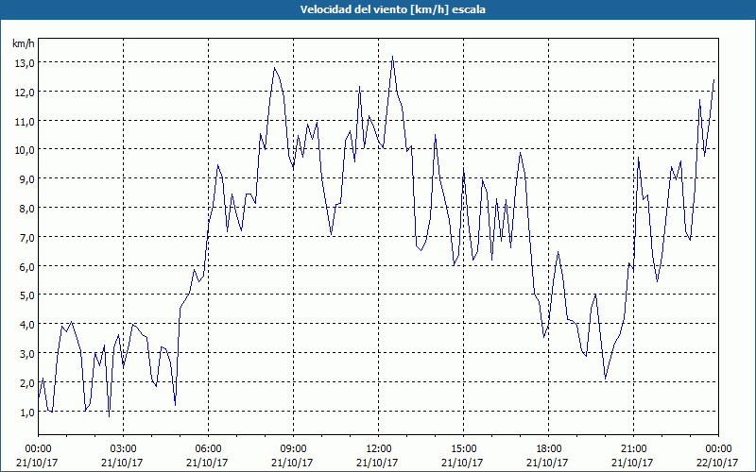Click the 3,0 y-axis label
This screenshot has height=472, width=756.
(x=26, y=354)
